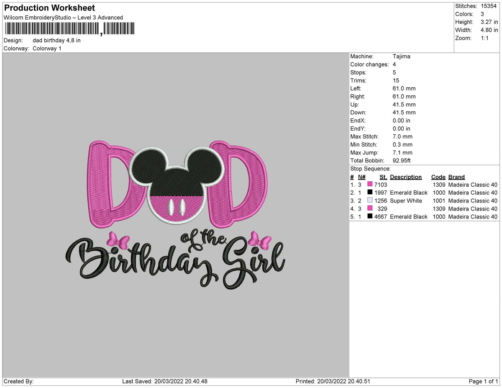Click the Right value 61.0 mm
The height and width of the screenshot is (388, 502).
click(404, 96)
